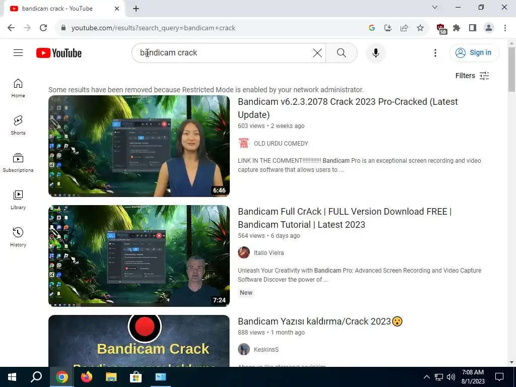Screen dimensions: 516x387
Task: Select the '564 views • 6 days ago' text
Action: (269, 236)
